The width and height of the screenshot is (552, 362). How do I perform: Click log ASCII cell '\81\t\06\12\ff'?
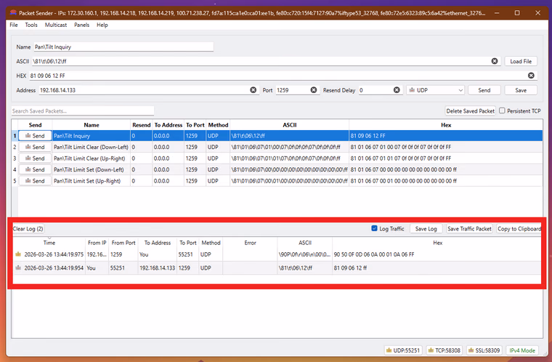click(305, 268)
